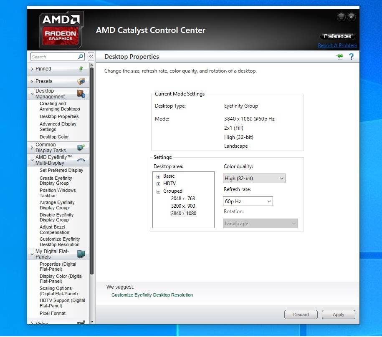Open Desktop Color in the sidebar
Viewport: 382px width, 337px height.
pyautogui.click(x=54, y=137)
